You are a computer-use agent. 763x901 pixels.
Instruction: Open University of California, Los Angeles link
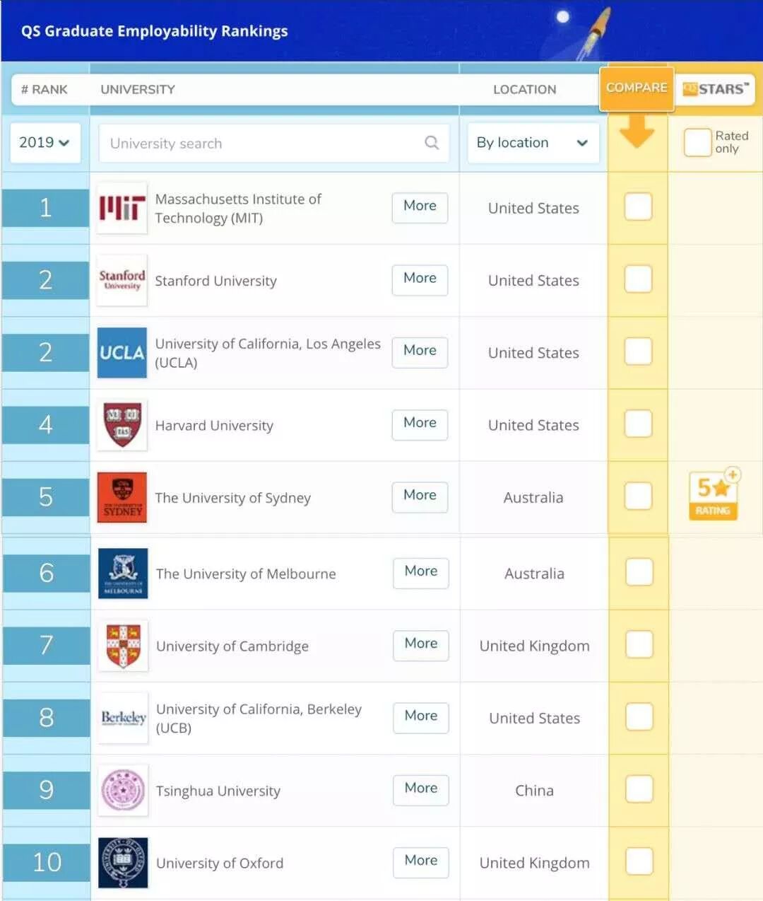point(268,353)
